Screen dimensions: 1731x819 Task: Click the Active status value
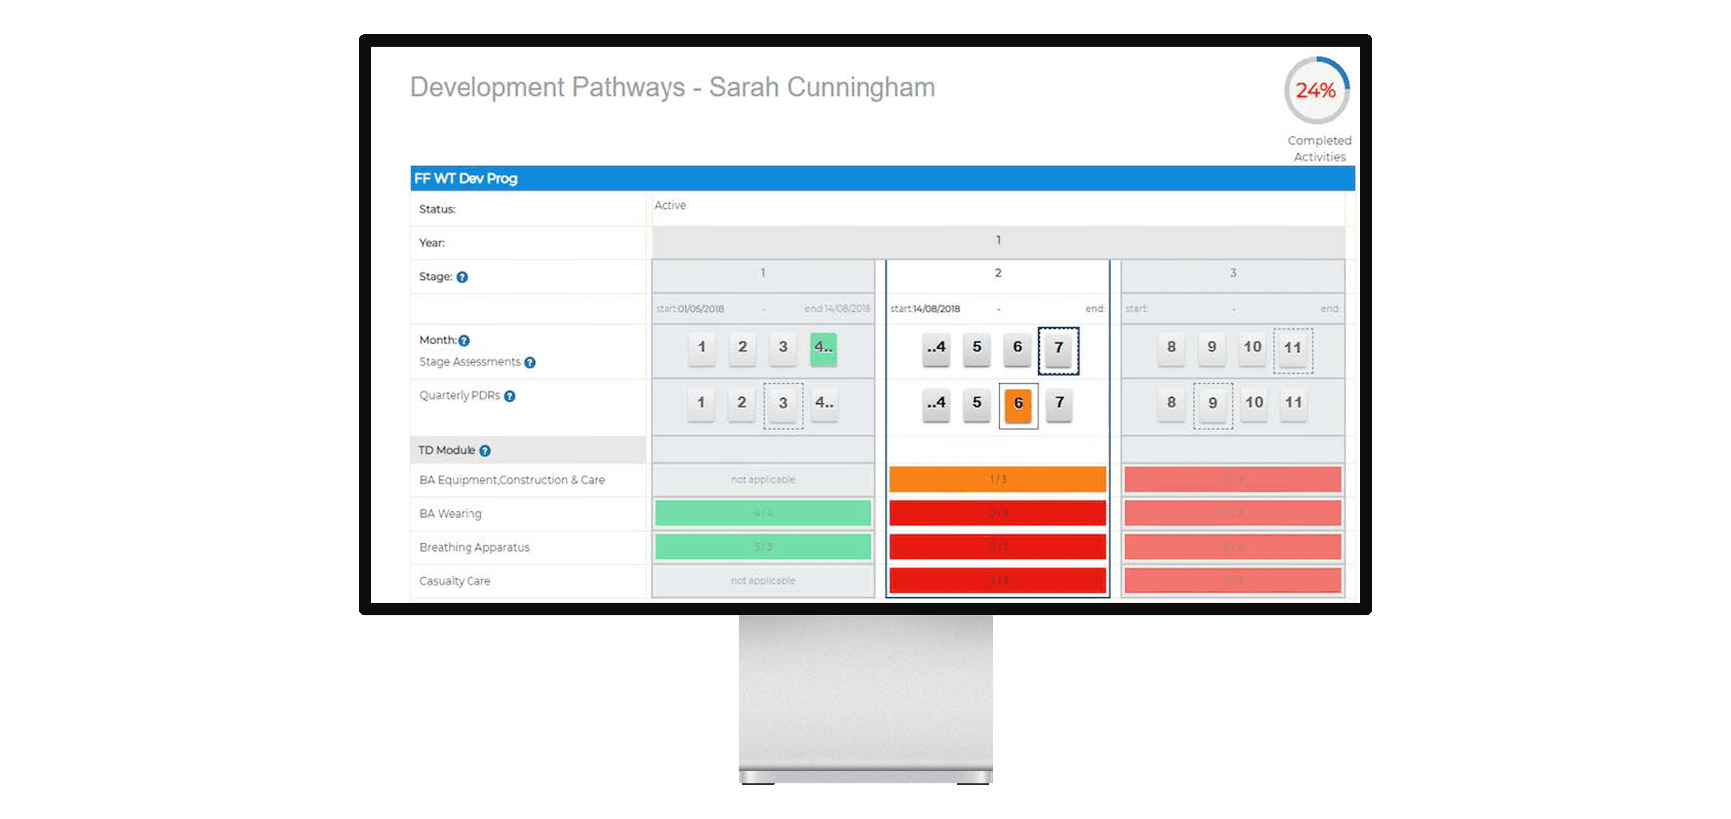click(670, 205)
